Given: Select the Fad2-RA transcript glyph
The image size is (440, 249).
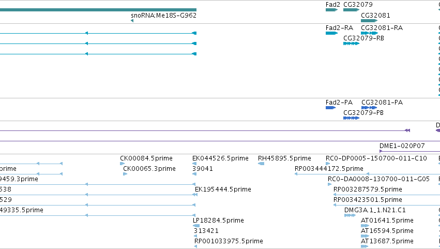Looking at the screenshot, I should (x=331, y=33).
